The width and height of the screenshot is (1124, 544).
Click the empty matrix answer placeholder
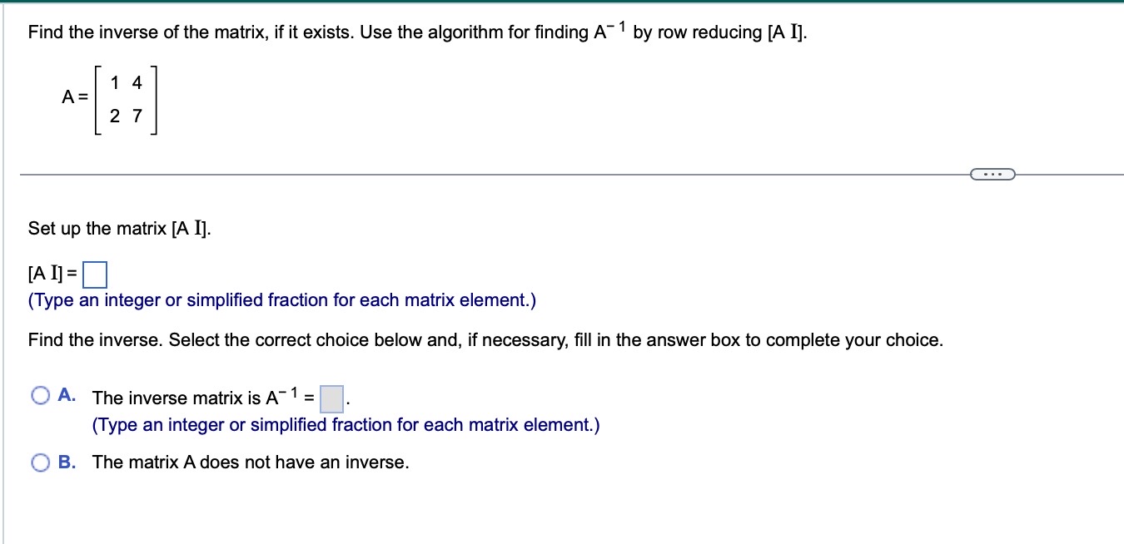point(94,273)
